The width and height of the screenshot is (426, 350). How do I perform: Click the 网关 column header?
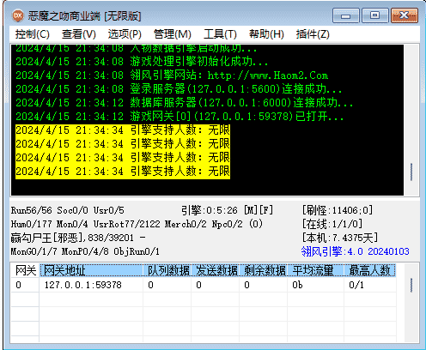(25, 270)
